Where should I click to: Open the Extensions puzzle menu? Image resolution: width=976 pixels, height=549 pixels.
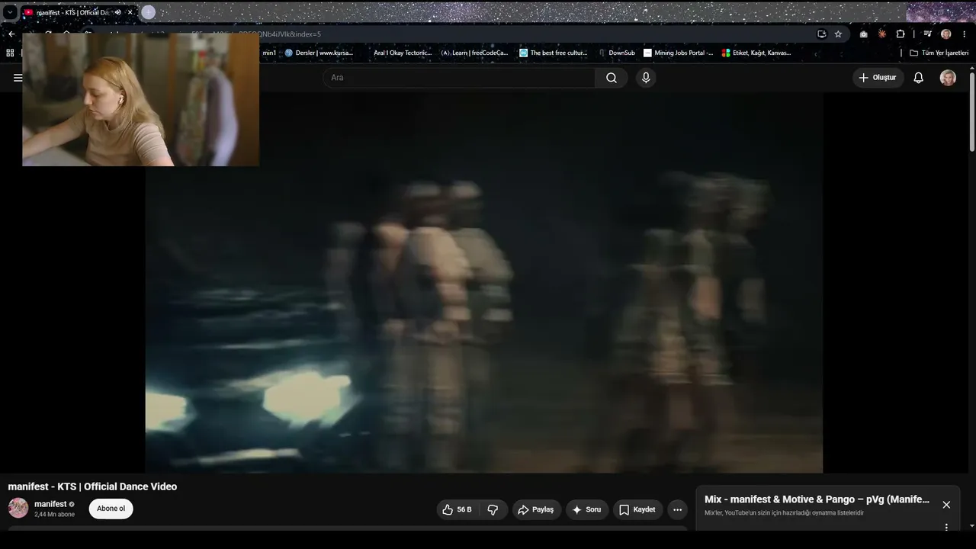[901, 34]
